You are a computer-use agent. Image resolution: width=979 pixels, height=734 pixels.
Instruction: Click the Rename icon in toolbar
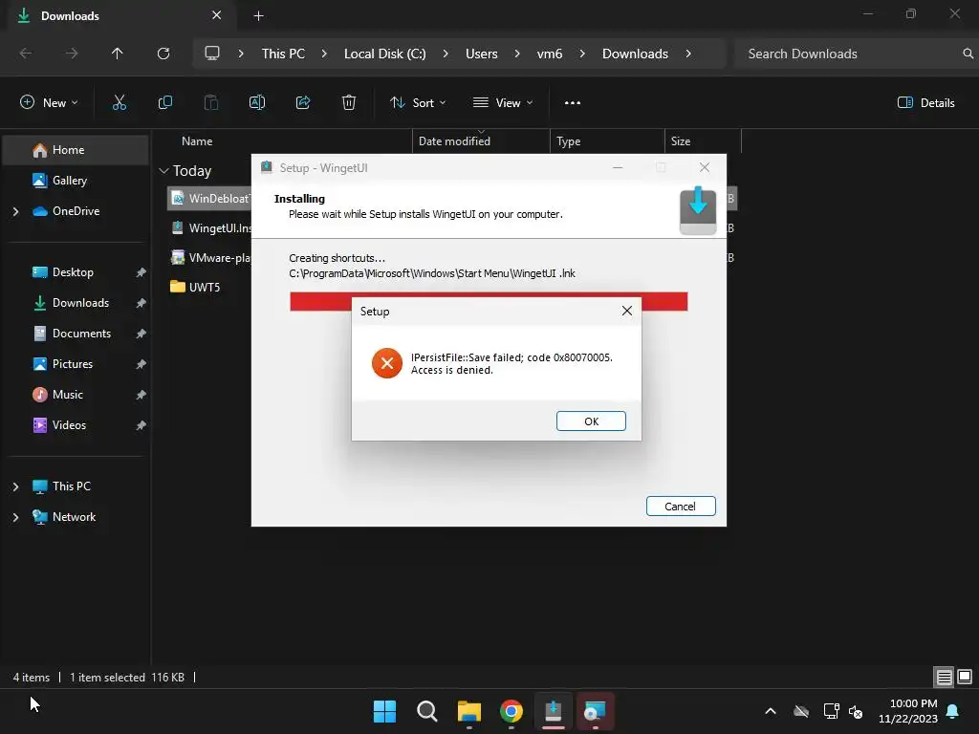(257, 102)
